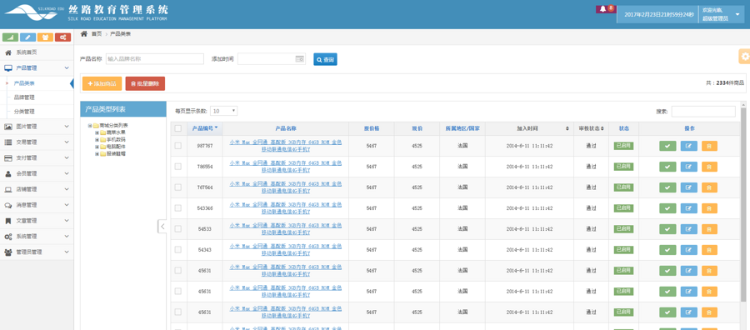Open the 超级管理员 user dropdown arrow

pos(737,14)
